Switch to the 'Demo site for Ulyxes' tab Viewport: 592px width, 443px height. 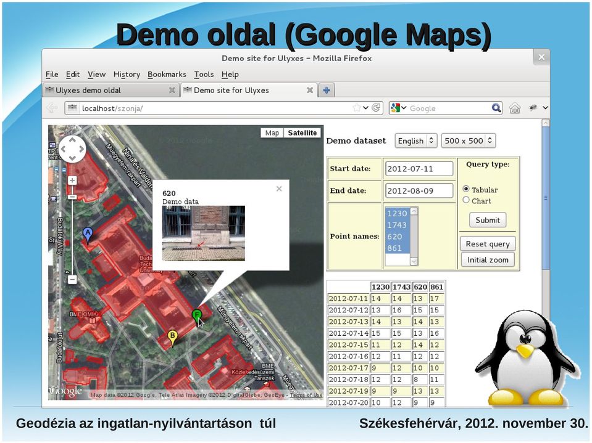[x=249, y=90]
